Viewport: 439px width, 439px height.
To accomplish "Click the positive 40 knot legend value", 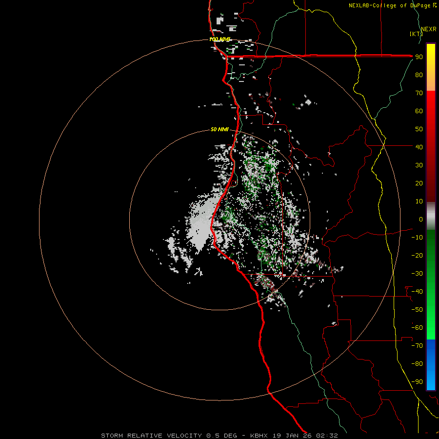I will pos(419,147).
